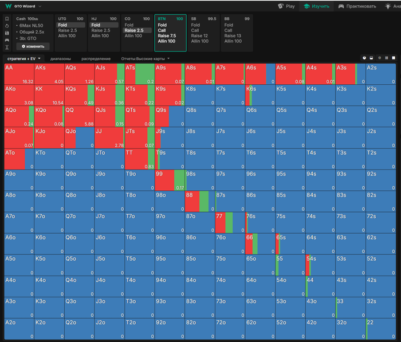The width and height of the screenshot is (401, 342).
Task: Click the GTO Wizard logo
Action: tap(9, 6)
